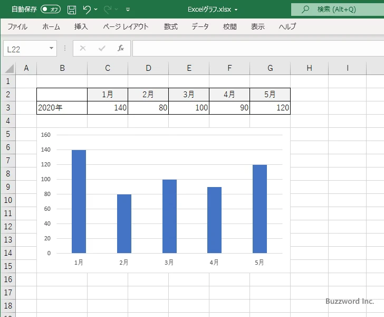Expand the Name Box dropdown arrow
This screenshot has width=384, height=317.
[52, 48]
